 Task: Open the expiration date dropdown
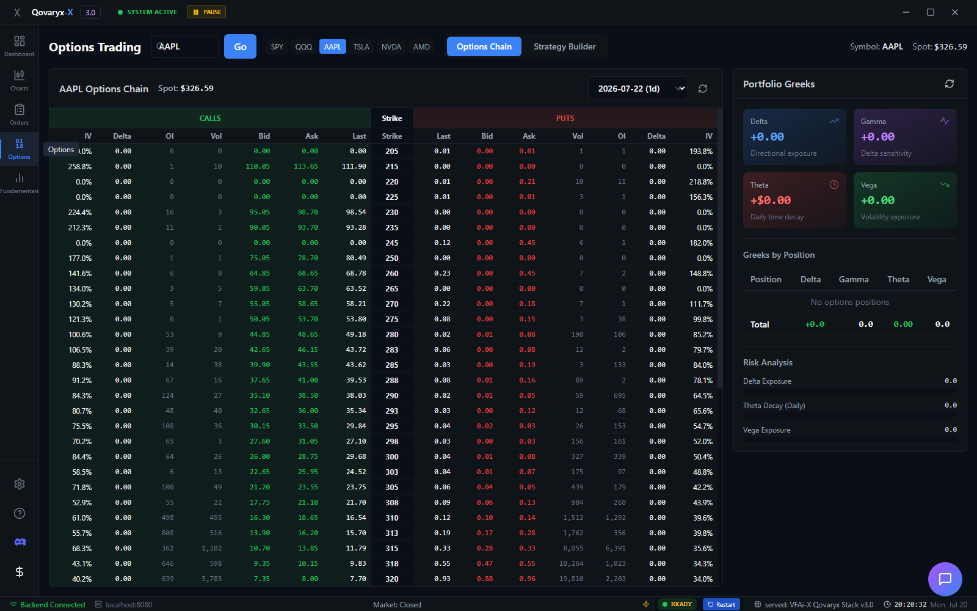[x=638, y=89]
